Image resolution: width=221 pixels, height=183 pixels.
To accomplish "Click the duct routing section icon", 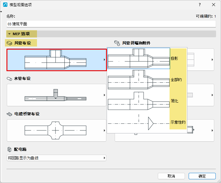I will [x=10, y=43].
